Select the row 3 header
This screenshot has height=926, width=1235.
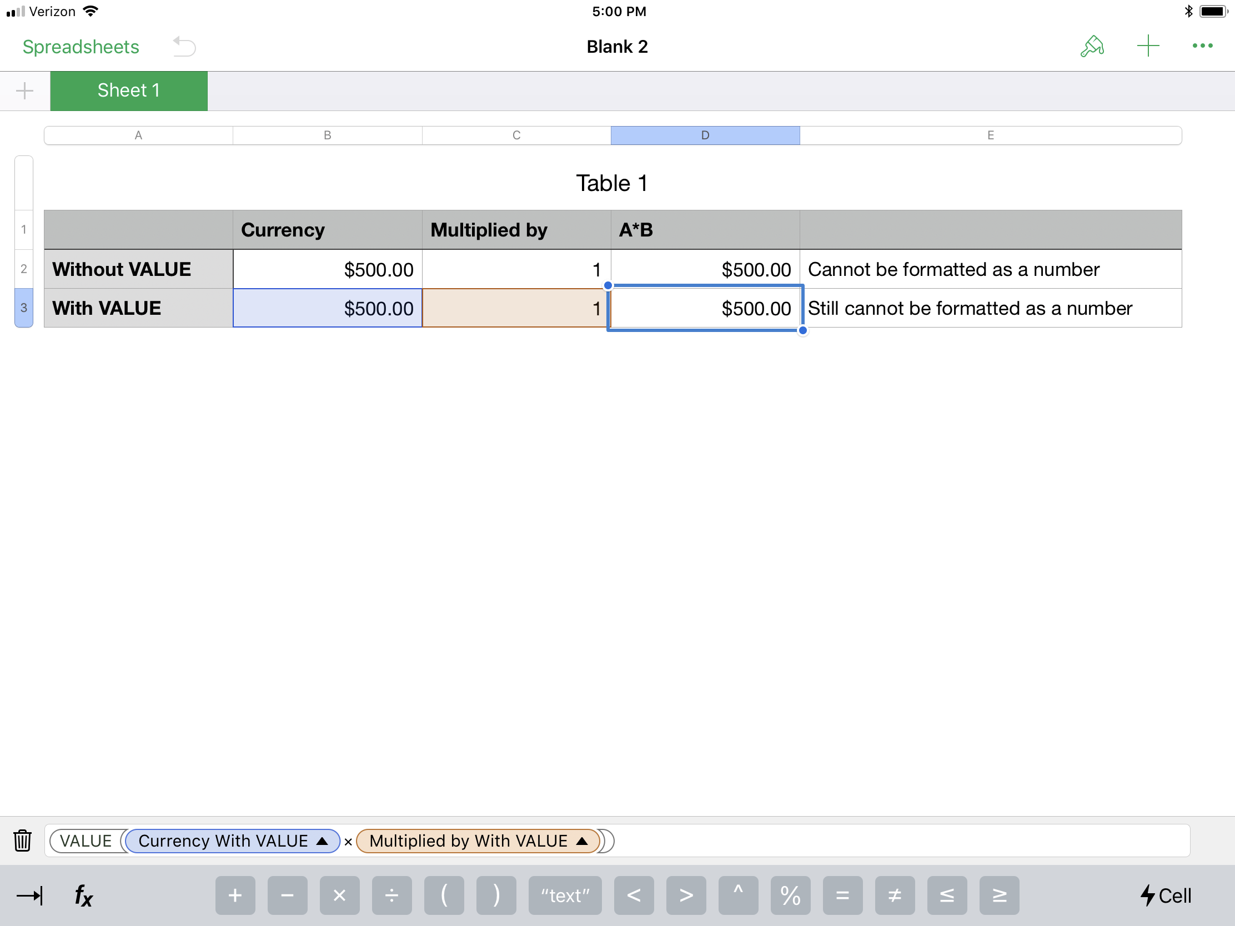coord(24,308)
